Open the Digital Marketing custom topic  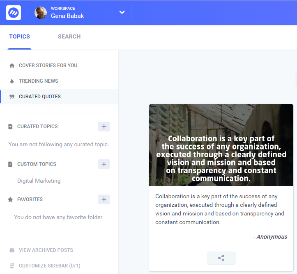39,181
